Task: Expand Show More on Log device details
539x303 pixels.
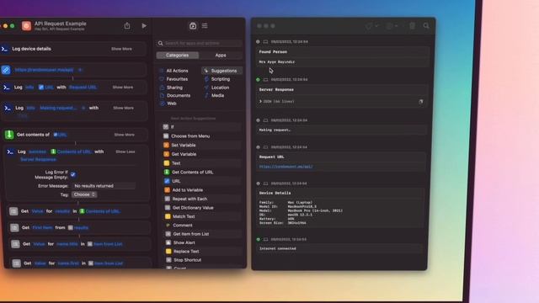Action: pyautogui.click(x=121, y=49)
